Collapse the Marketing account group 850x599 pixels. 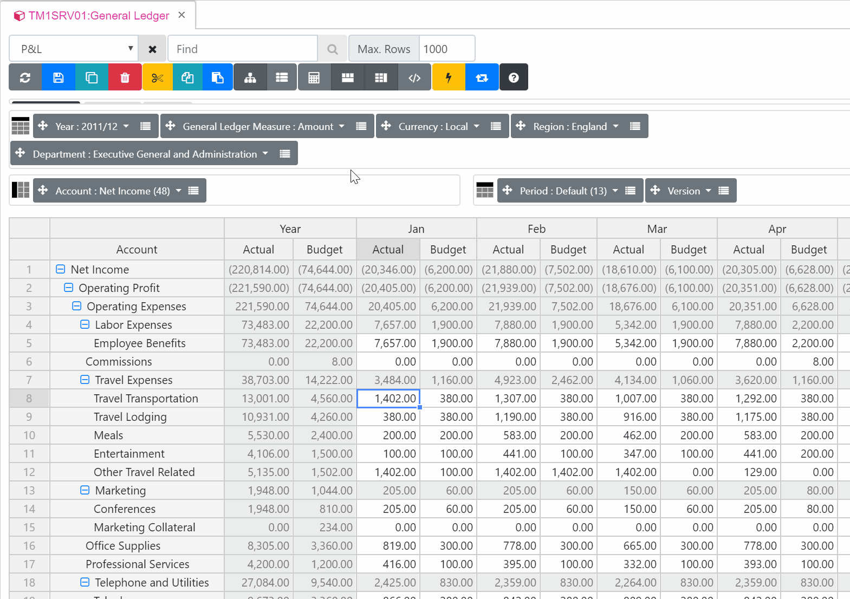tap(85, 490)
